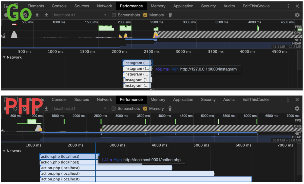Image resolution: width=304 pixels, height=184 pixels.
Task: Switch to Elements tab in Go panel
Action: coord(36,6)
